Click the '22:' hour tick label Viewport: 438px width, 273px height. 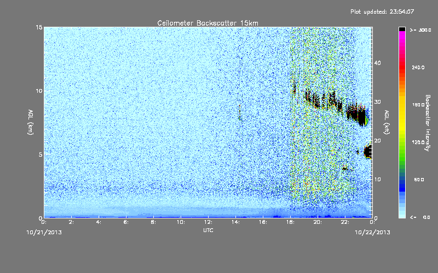click(x=345, y=222)
